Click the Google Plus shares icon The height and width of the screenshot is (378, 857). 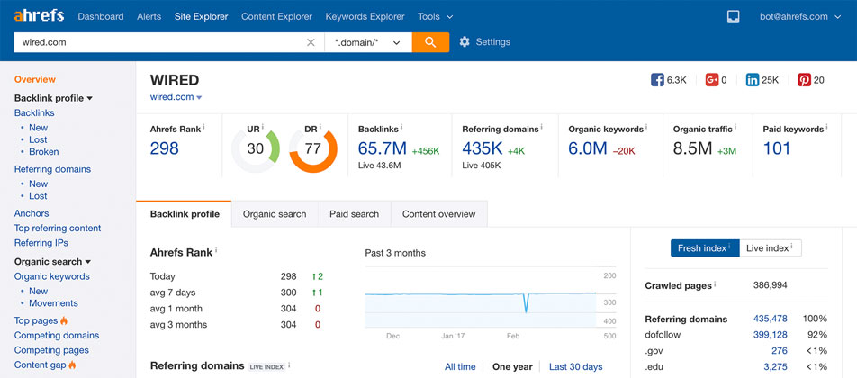click(x=711, y=80)
